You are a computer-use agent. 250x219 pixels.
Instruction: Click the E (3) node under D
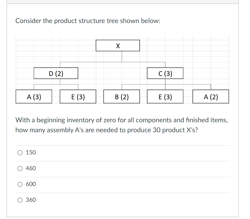(x=78, y=96)
